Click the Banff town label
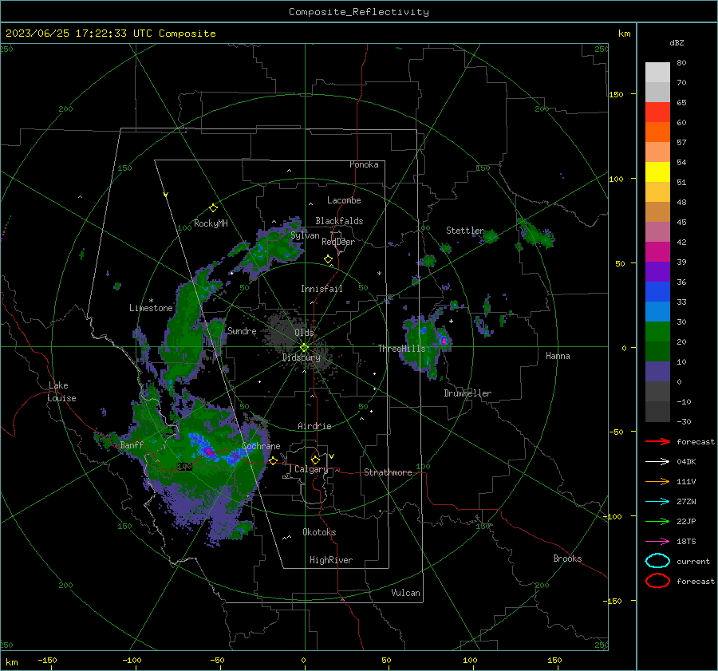 (132, 445)
